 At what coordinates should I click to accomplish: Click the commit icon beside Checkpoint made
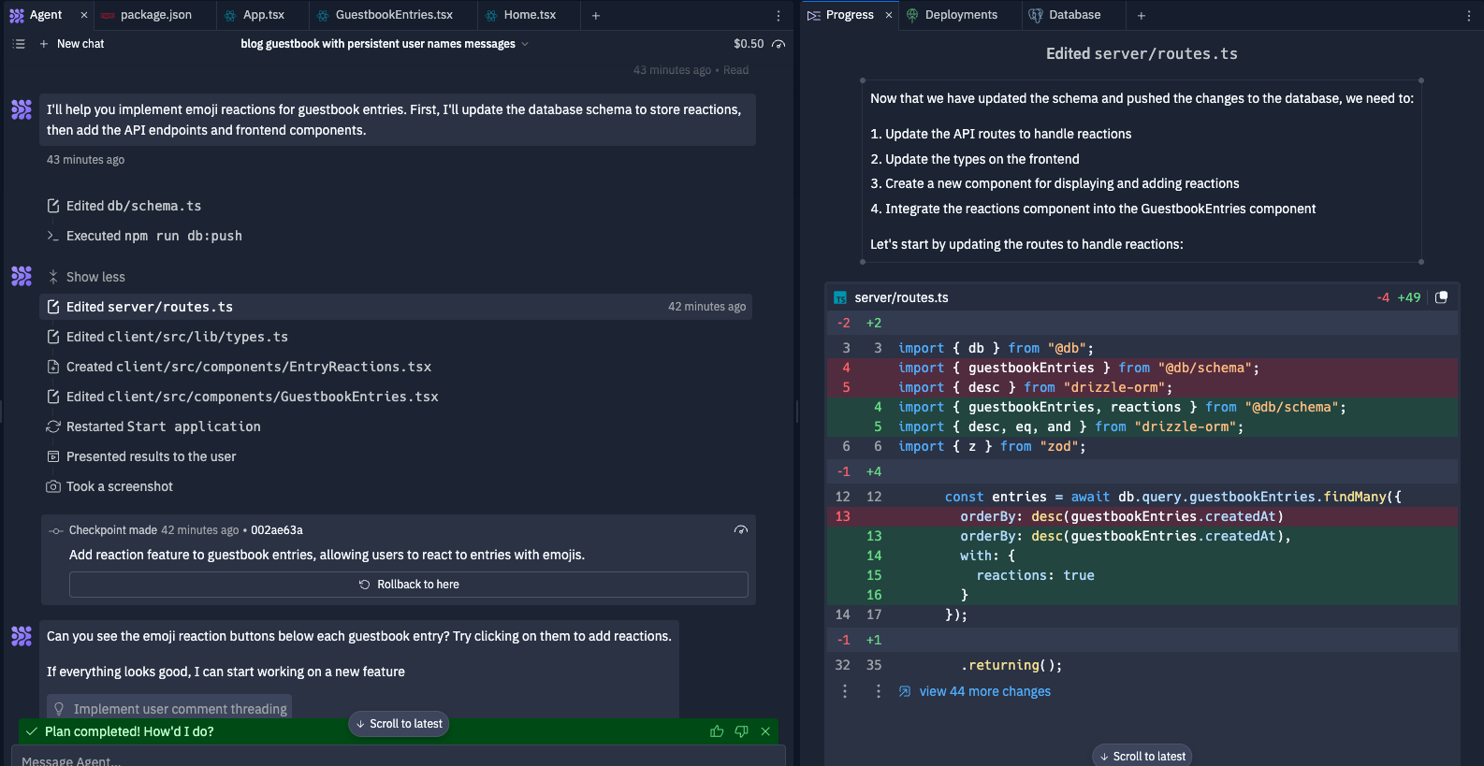pos(56,530)
